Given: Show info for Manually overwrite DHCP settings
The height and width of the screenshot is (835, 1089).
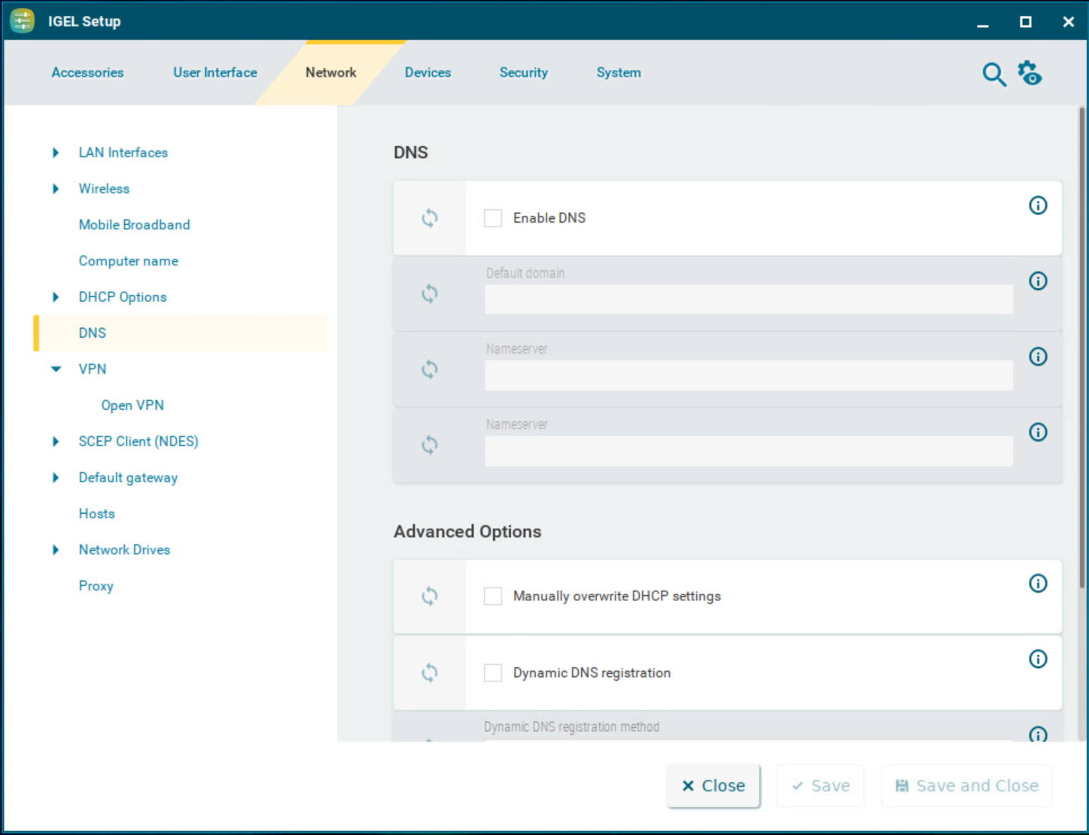Looking at the screenshot, I should pyautogui.click(x=1038, y=584).
